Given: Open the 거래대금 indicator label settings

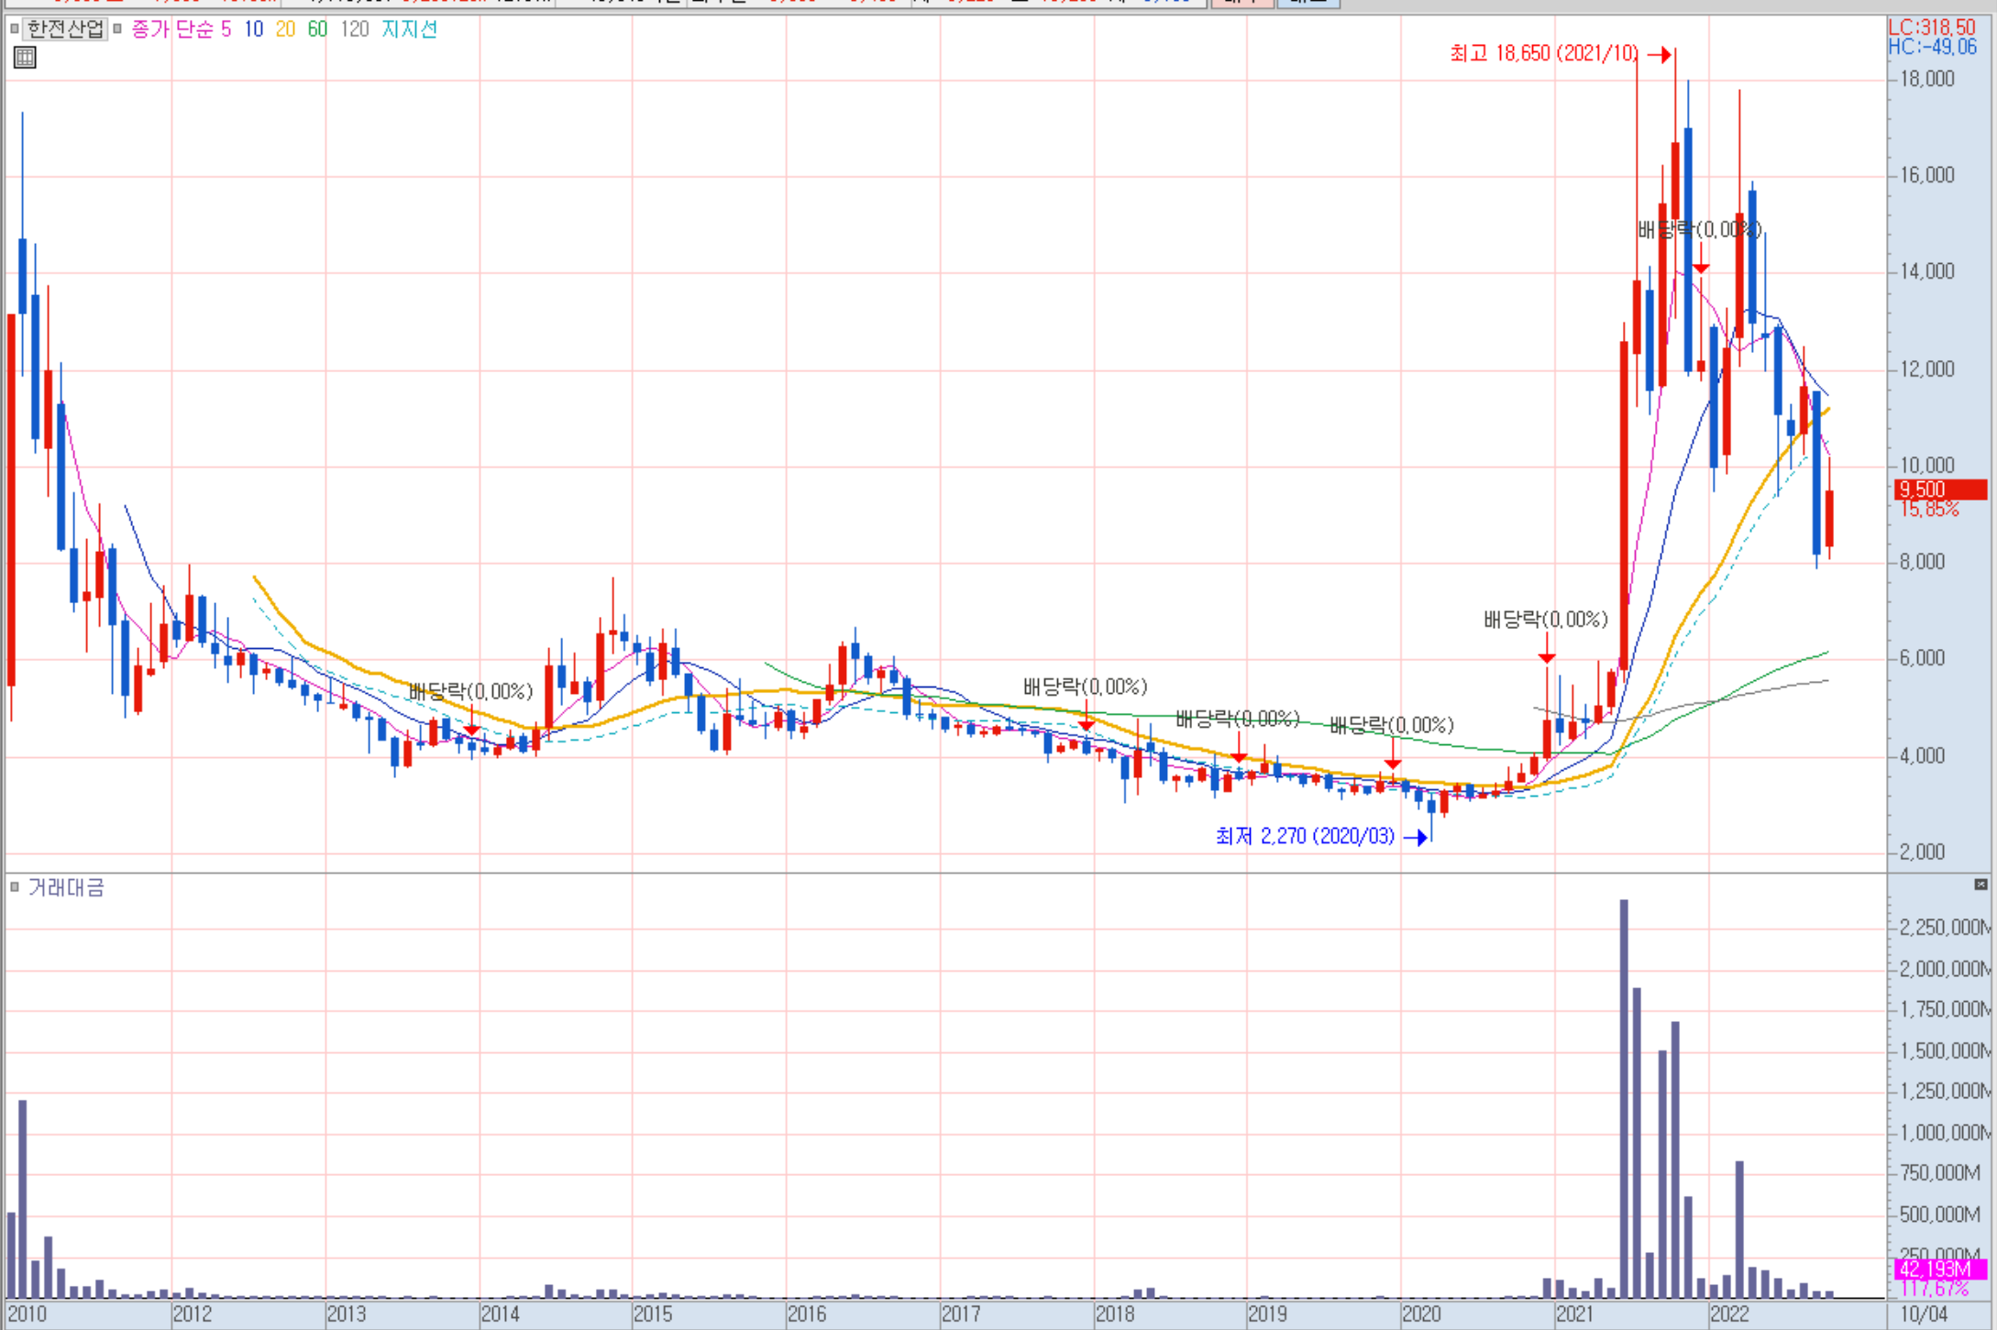Looking at the screenshot, I should tap(66, 887).
